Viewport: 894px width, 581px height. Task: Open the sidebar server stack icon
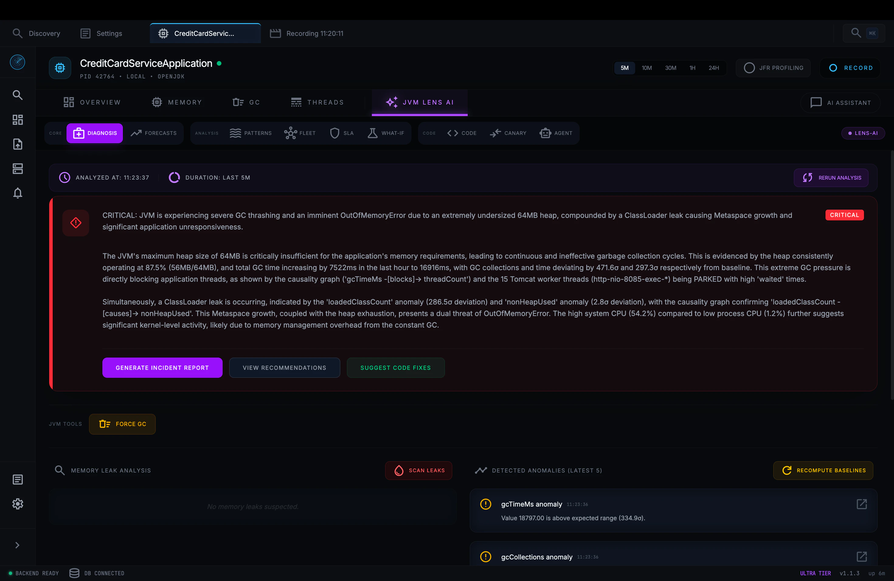tap(17, 169)
